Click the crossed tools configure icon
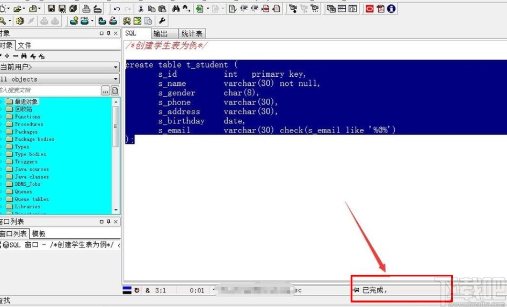507x307 pixels. (x=126, y=21)
